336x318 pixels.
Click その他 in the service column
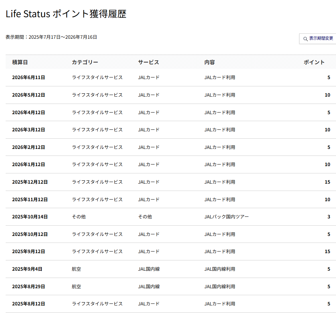pyautogui.click(x=145, y=217)
